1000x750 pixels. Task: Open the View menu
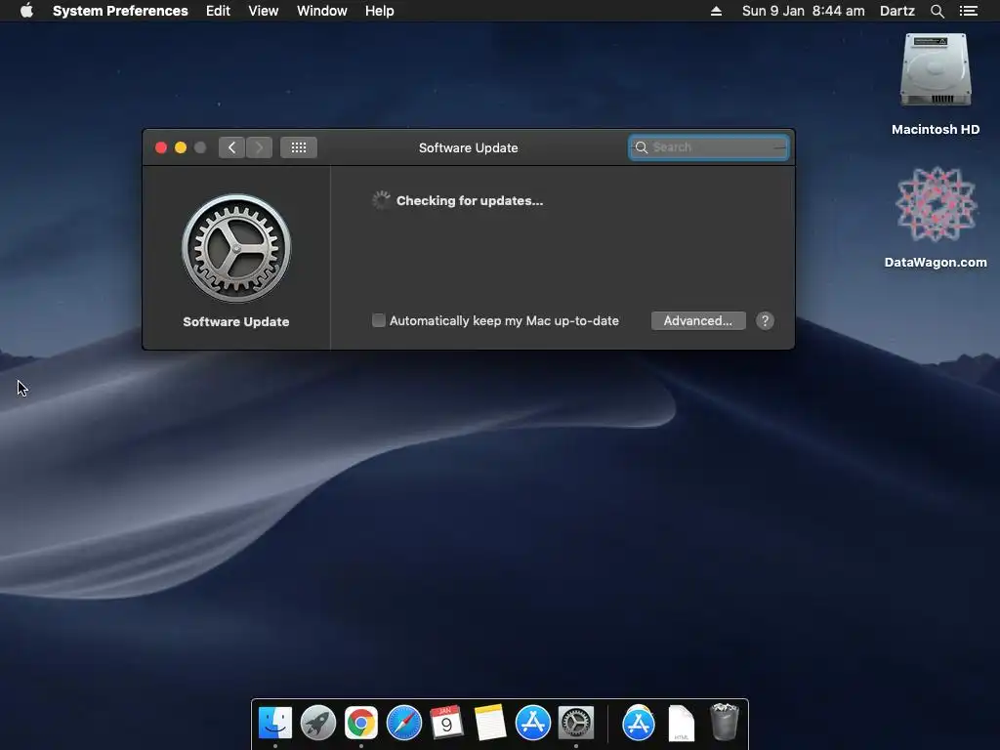tap(264, 11)
